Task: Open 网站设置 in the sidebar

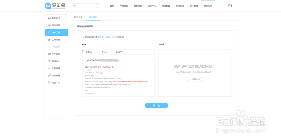Action: tap(56, 25)
